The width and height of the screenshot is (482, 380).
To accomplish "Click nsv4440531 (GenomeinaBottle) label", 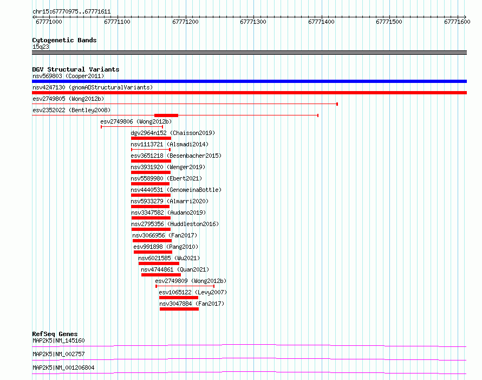I will [176, 190].
